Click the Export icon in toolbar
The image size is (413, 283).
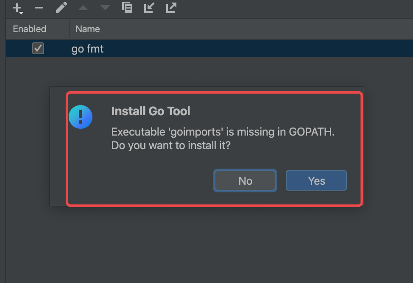[x=171, y=8]
